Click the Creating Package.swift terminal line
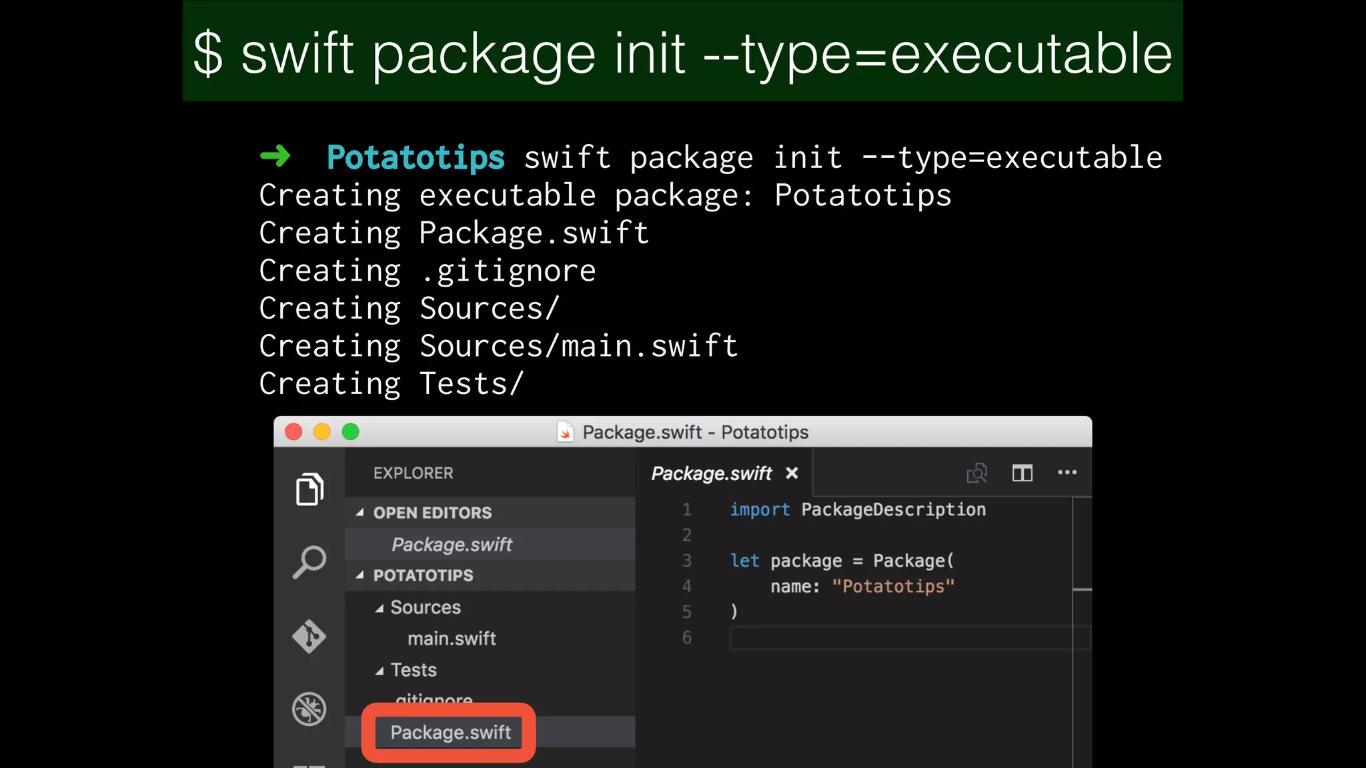The image size is (1366, 768). (454, 233)
